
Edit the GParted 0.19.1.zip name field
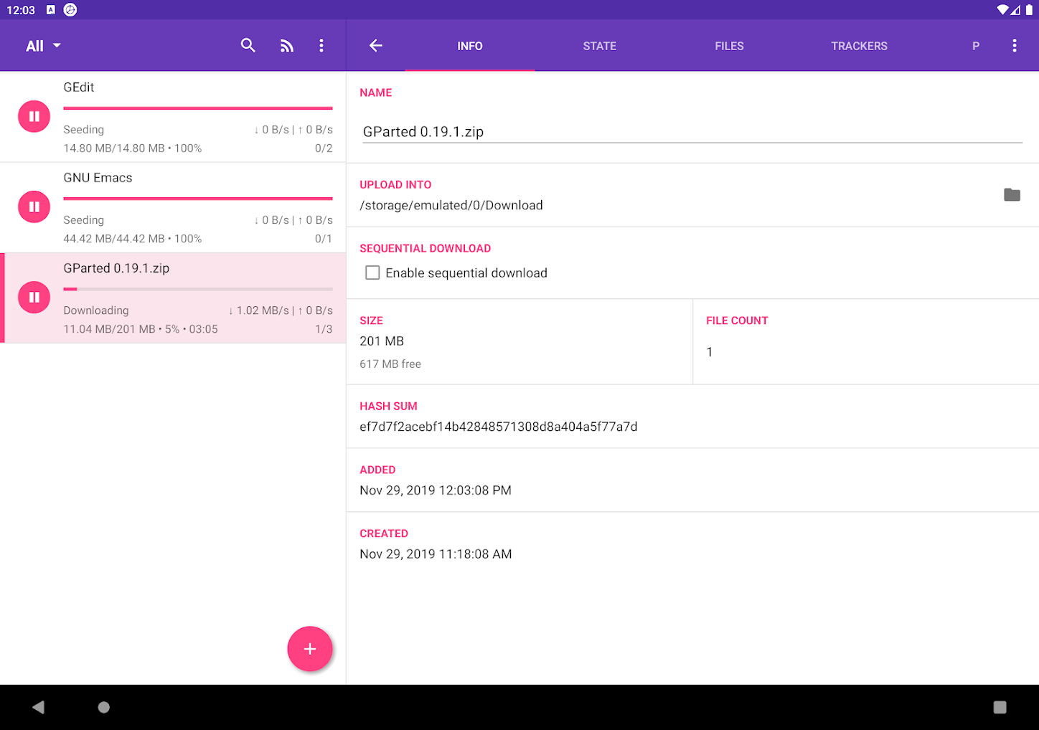click(692, 132)
